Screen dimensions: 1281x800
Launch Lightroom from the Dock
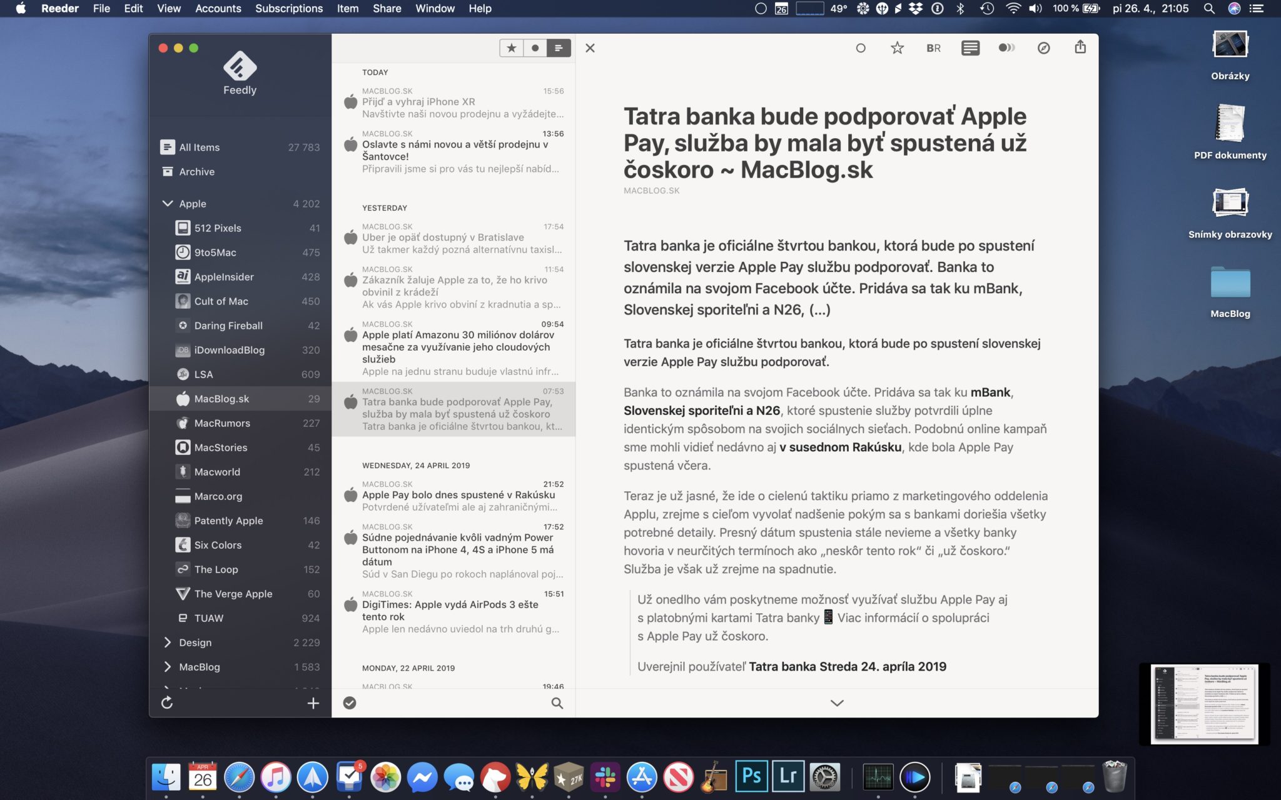(788, 777)
